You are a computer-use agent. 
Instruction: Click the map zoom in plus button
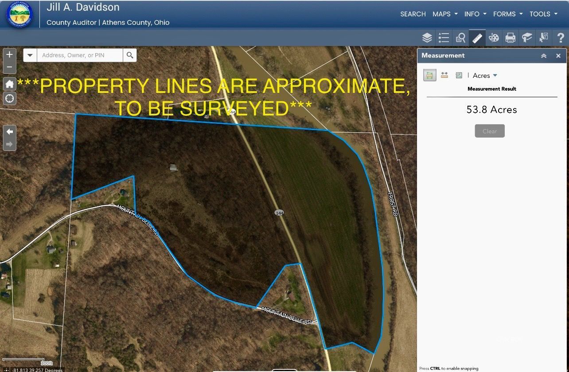coord(9,54)
